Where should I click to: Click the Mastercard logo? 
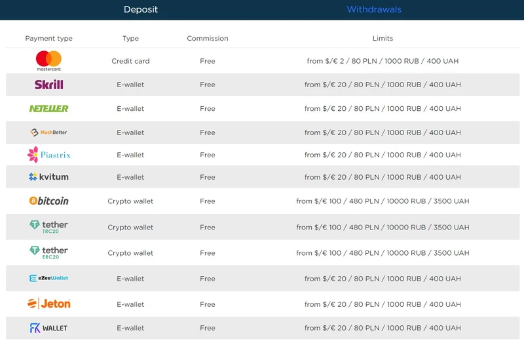point(48,60)
